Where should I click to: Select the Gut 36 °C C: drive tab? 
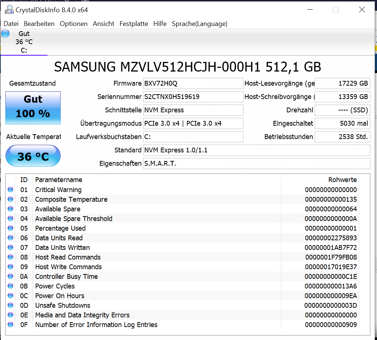24,42
